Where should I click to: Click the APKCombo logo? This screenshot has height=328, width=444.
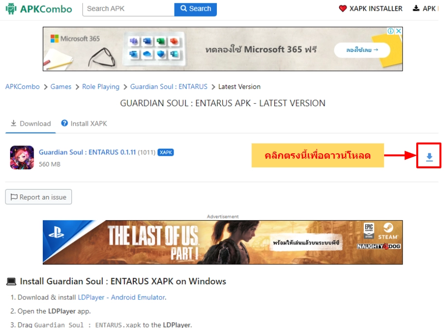point(39,9)
